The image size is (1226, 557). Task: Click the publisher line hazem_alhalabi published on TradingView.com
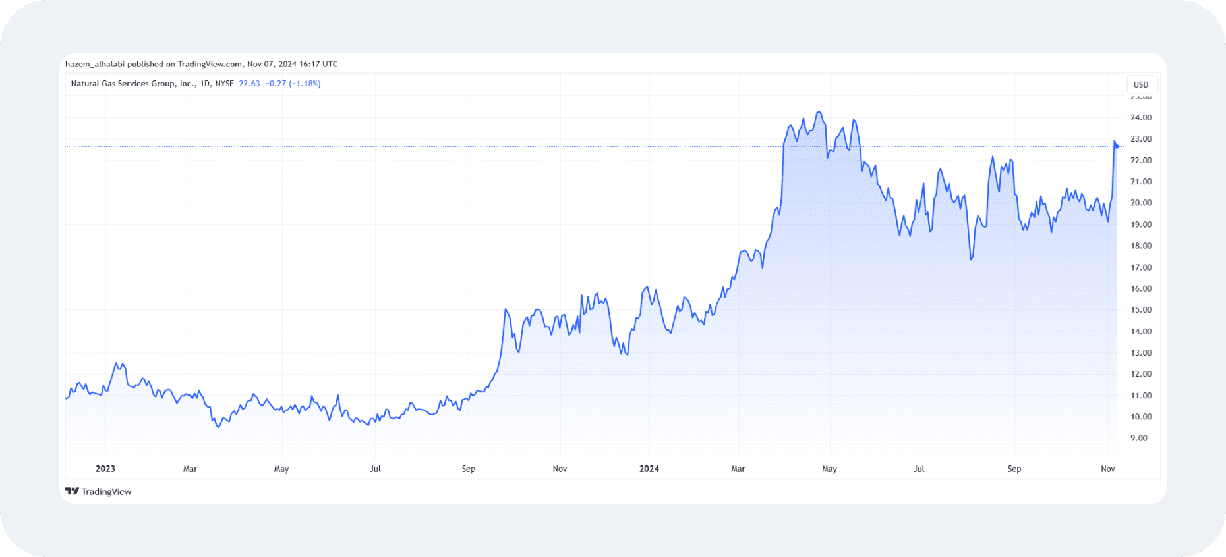pyautogui.click(x=201, y=64)
